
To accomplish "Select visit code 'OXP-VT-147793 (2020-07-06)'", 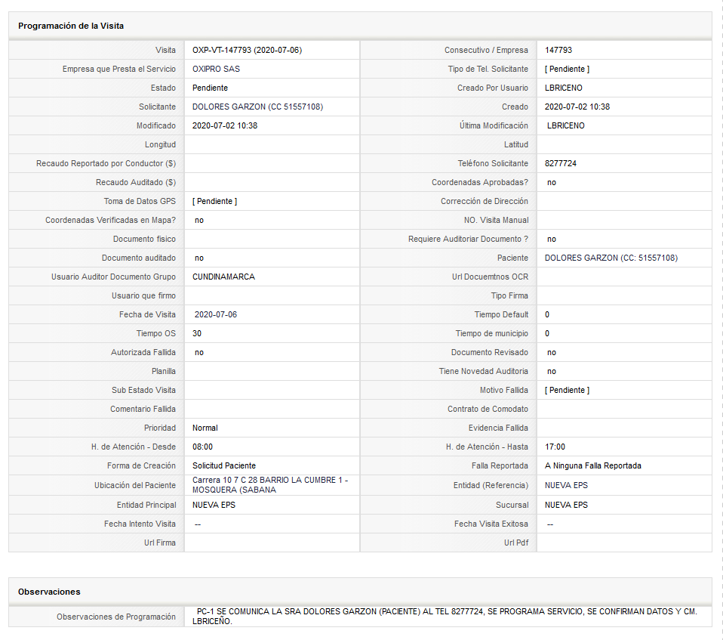I will click(247, 50).
